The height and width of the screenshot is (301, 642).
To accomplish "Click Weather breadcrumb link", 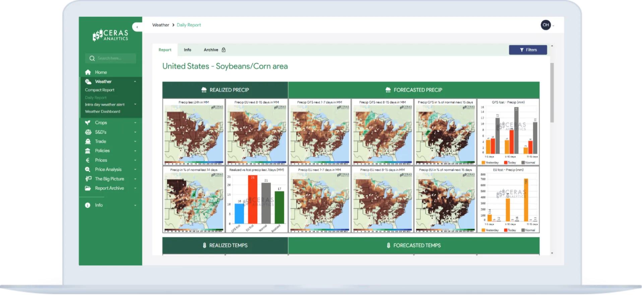I will click(x=160, y=25).
